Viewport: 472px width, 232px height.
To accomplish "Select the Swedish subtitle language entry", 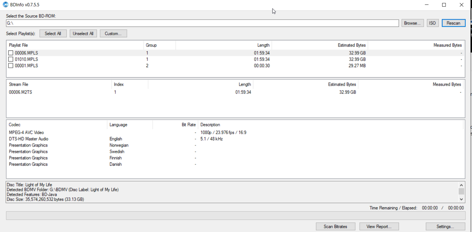I will pos(117,151).
